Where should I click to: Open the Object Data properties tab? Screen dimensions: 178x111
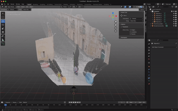[149, 81]
